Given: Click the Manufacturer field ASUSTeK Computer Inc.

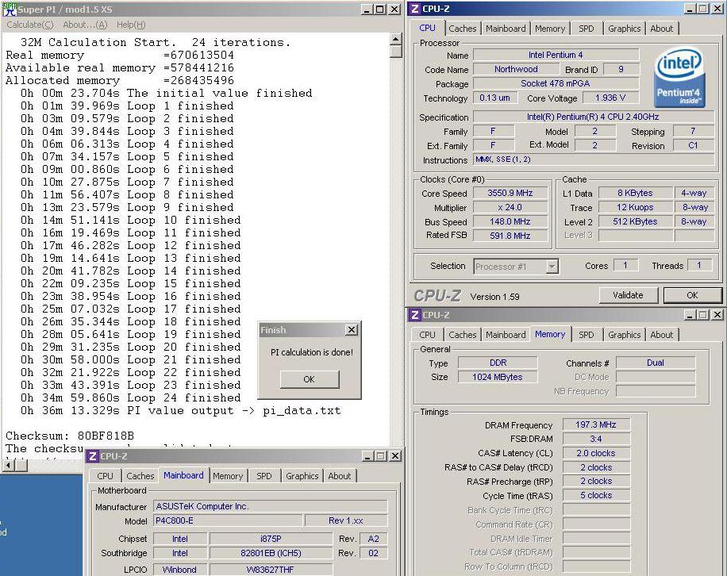Looking at the screenshot, I should (x=271, y=506).
